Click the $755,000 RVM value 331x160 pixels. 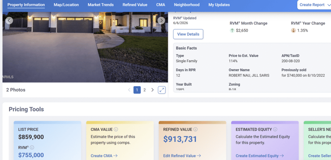click(31, 155)
